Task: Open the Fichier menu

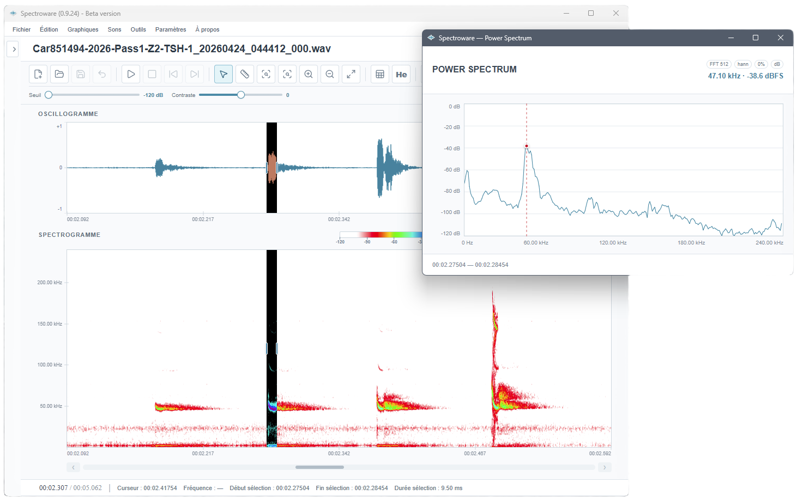Action: (x=22, y=29)
